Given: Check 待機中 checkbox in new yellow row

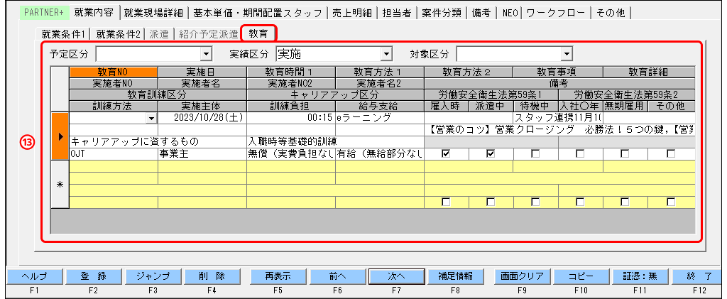Looking at the screenshot, I should (535, 202).
